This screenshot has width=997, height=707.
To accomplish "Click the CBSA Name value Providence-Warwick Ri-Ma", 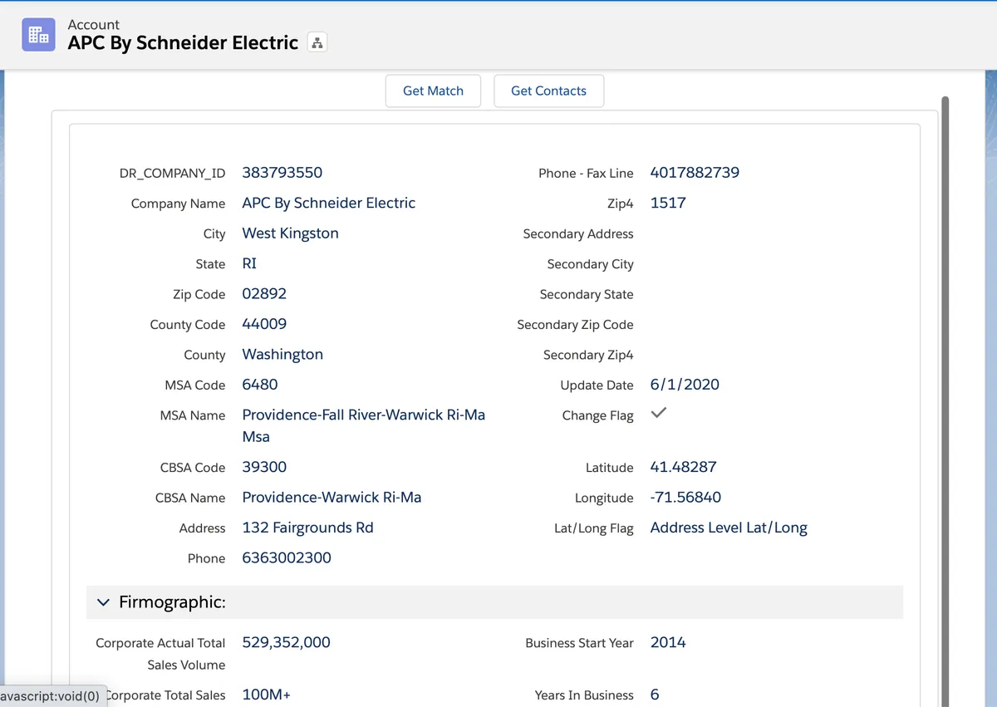I will 332,498.
